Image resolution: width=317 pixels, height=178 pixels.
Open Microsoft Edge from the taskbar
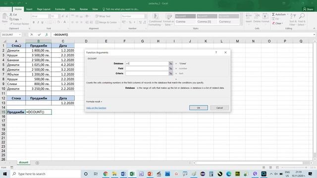pos(229,174)
